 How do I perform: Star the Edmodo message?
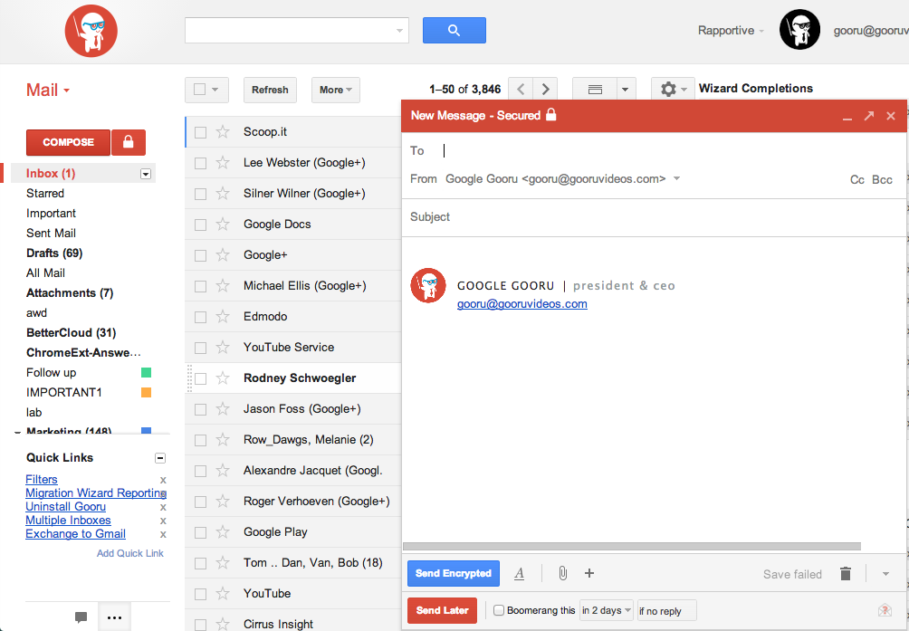pyautogui.click(x=223, y=316)
